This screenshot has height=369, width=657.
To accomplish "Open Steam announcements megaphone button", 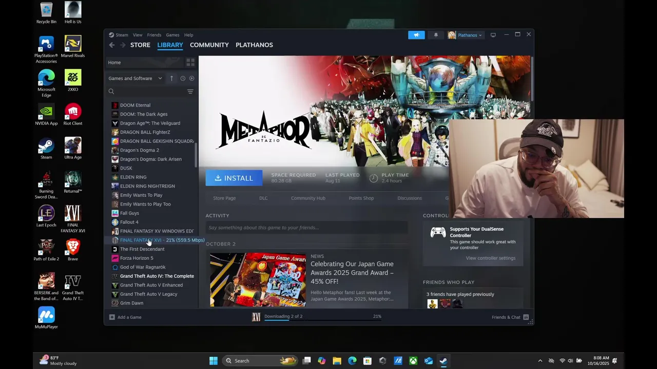I will coord(416,35).
